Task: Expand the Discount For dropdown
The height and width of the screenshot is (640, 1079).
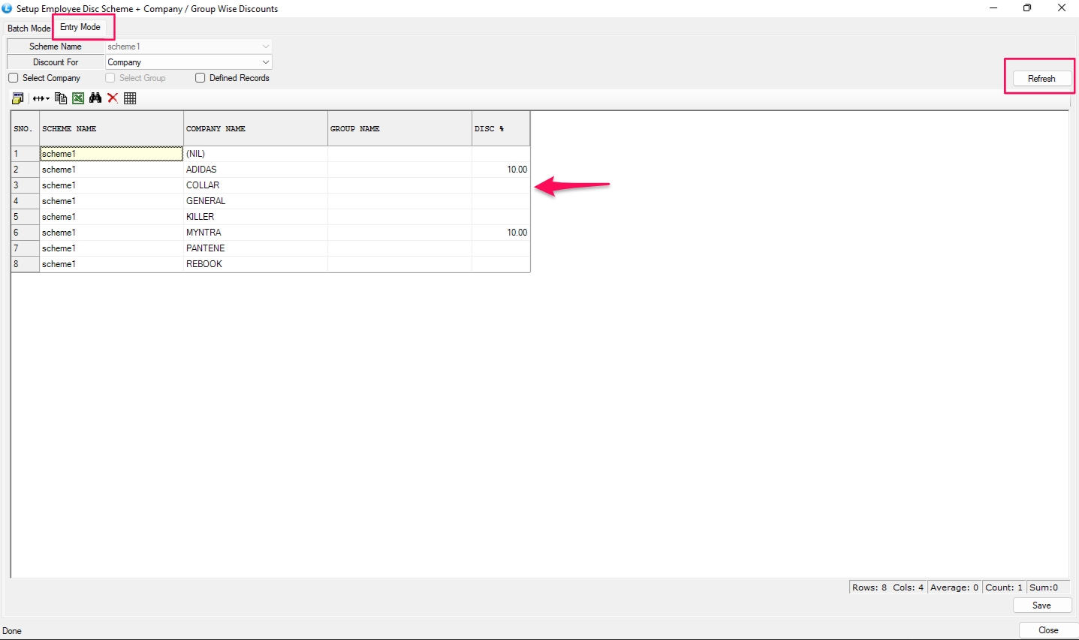Action: [265, 62]
